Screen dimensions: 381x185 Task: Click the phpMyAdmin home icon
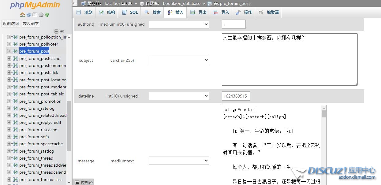[x=22, y=15]
